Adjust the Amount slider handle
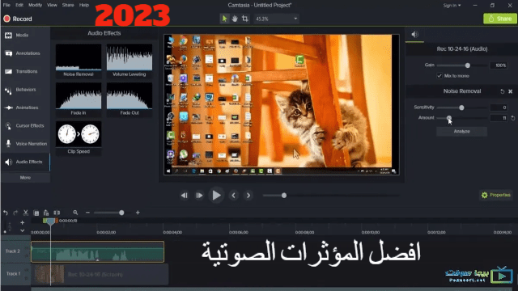 pos(449,118)
